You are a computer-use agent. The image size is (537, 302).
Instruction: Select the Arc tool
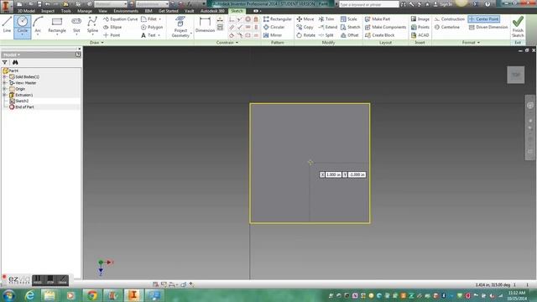coord(38,24)
